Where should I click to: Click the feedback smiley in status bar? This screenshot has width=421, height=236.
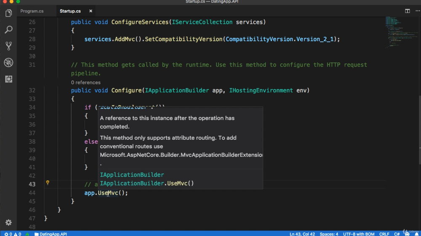(x=407, y=234)
